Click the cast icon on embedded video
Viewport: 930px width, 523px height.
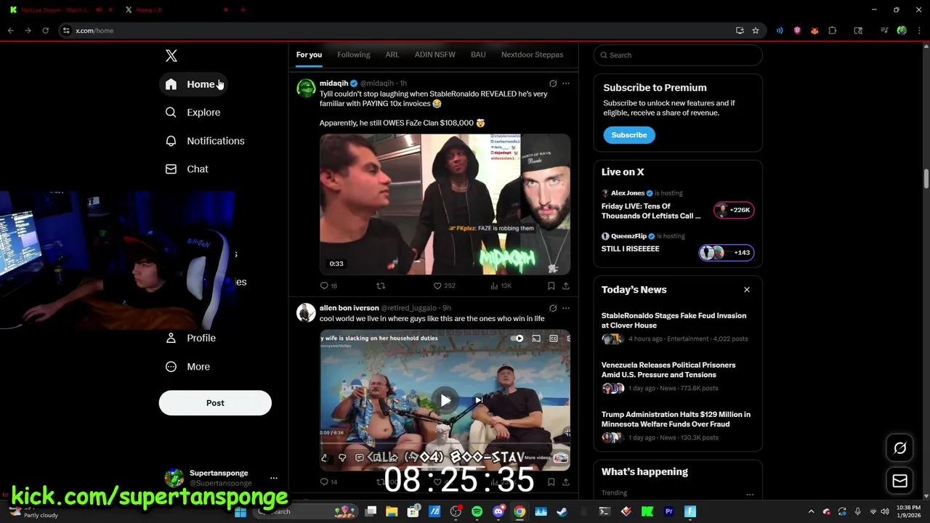536,338
